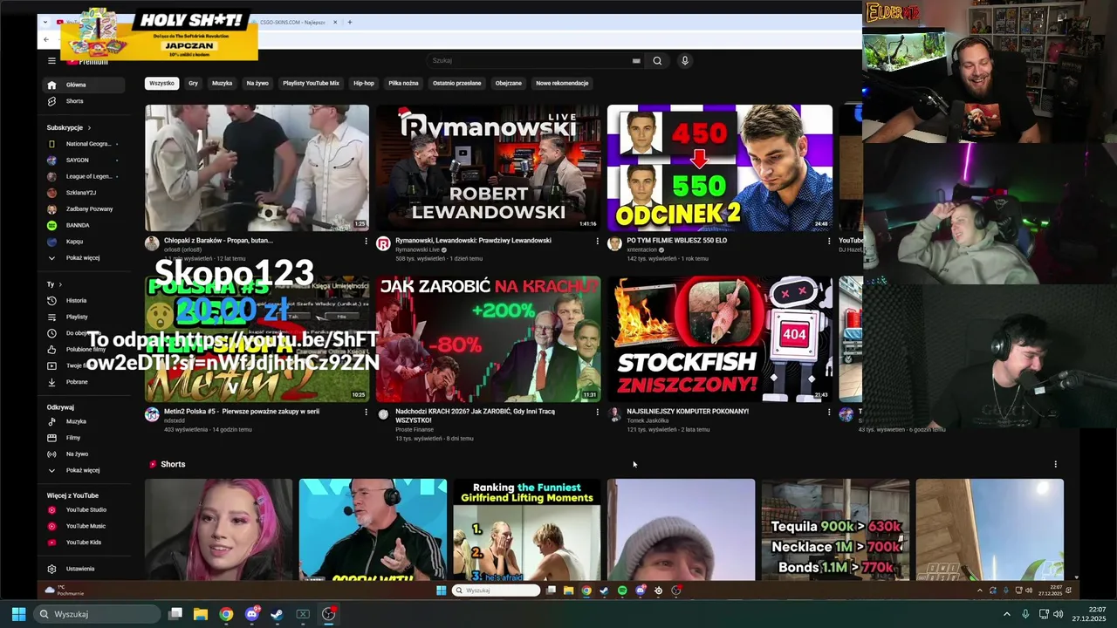The image size is (1117, 628).
Task: Open Chrome from the outer taskbar
Action: point(226,614)
